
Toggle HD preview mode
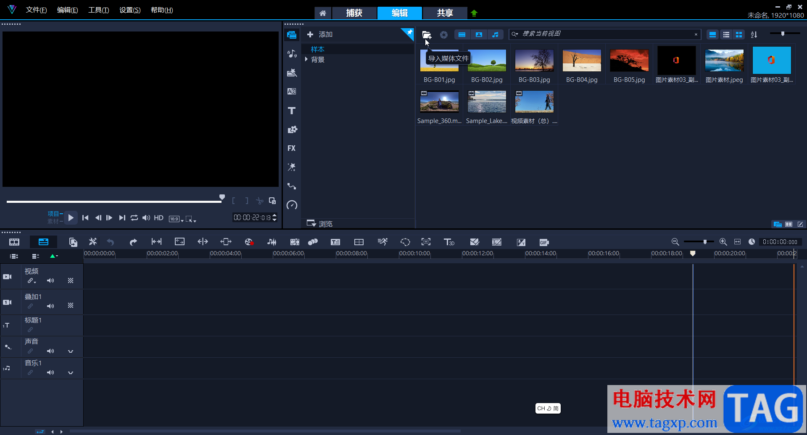pyautogui.click(x=158, y=217)
